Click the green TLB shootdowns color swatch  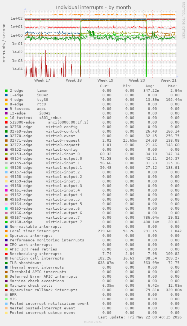pos(6,263)
